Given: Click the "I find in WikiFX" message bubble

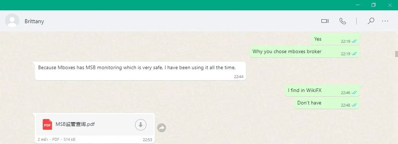Looking at the screenshot, I should tap(322, 91).
